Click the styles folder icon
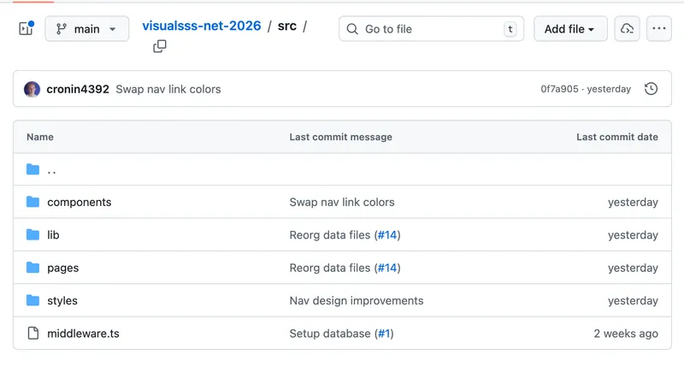684x384 pixels. pyautogui.click(x=33, y=300)
